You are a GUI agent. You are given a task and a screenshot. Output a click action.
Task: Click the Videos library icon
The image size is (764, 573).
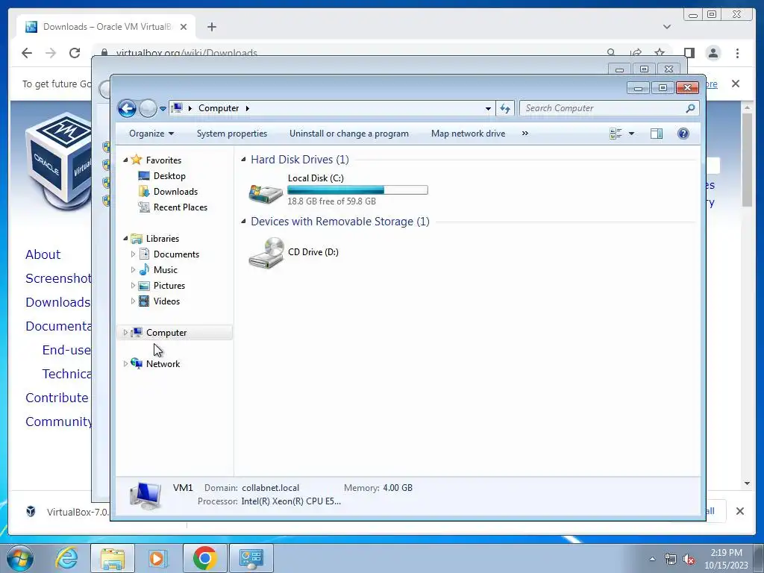144,301
